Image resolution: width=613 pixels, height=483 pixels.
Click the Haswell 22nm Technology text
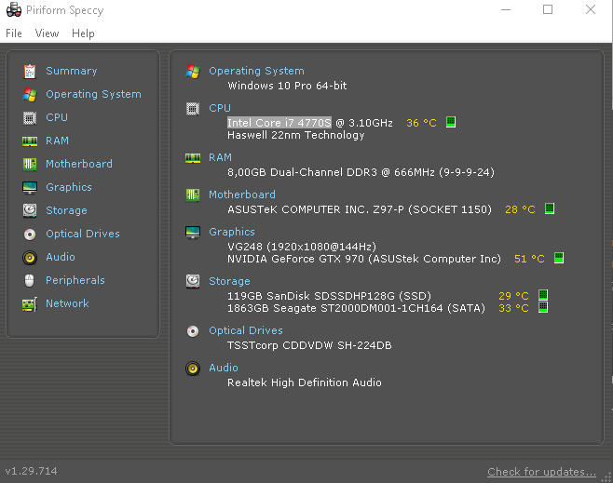296,135
